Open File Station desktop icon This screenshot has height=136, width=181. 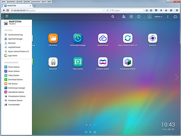53,38
